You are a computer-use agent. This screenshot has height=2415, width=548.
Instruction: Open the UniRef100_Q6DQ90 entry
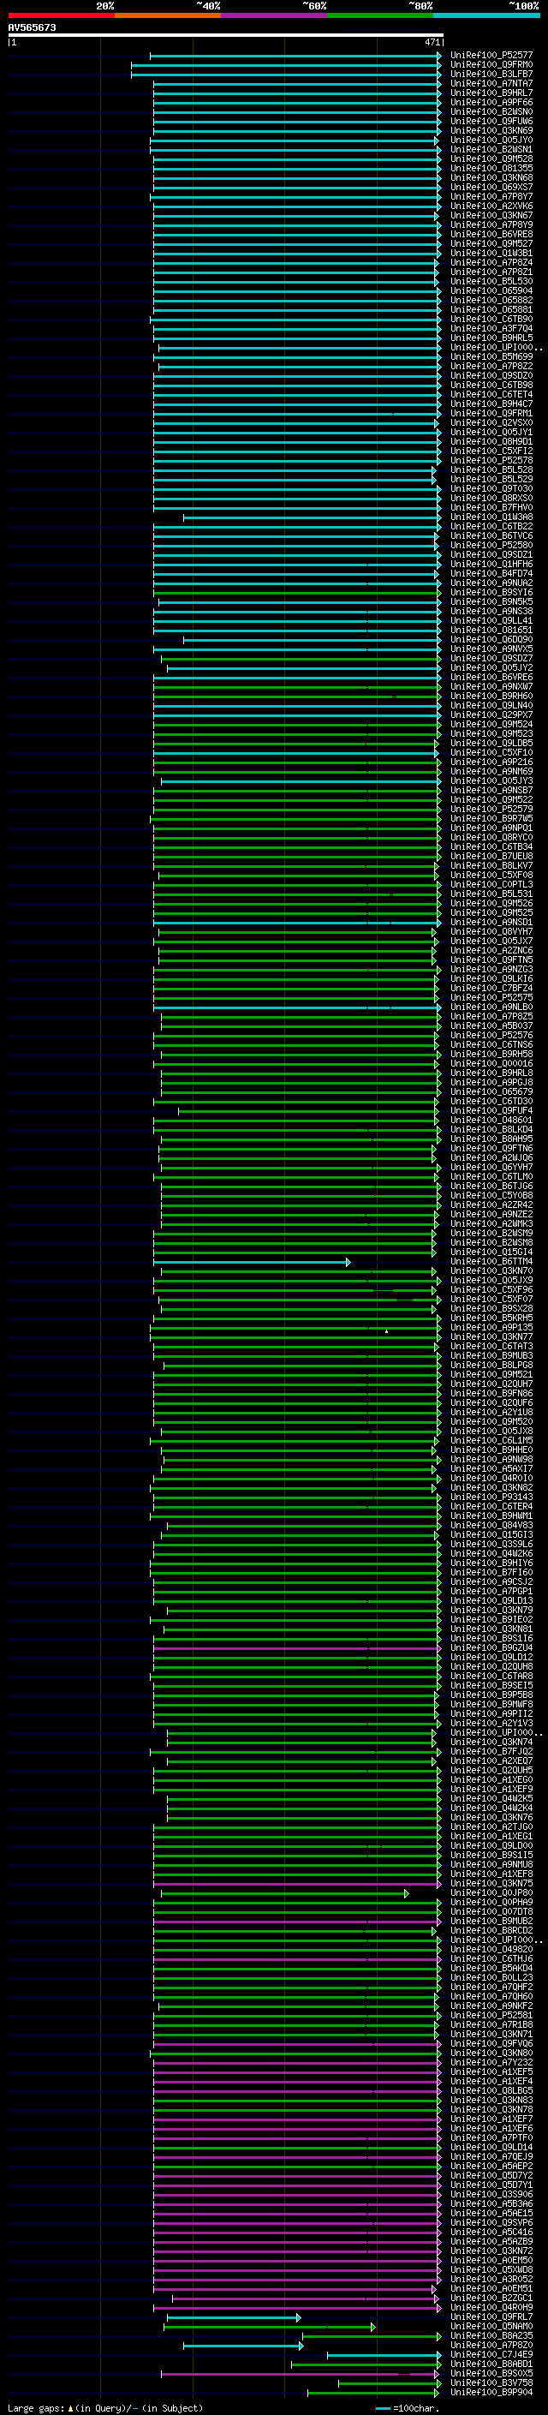pyautogui.click(x=491, y=639)
